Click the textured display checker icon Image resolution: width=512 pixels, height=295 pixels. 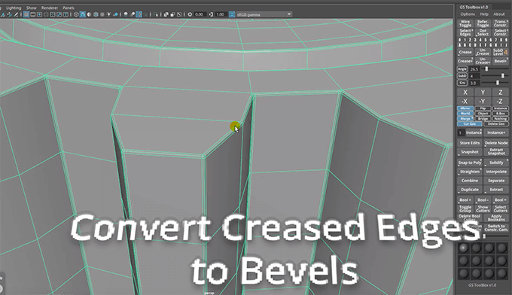[x=96, y=14]
